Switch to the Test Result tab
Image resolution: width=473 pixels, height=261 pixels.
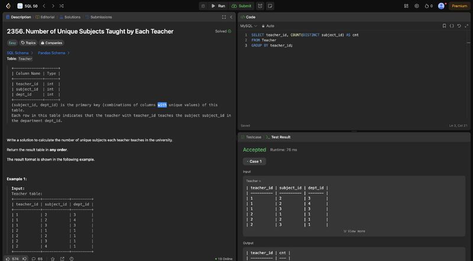pos(278,137)
